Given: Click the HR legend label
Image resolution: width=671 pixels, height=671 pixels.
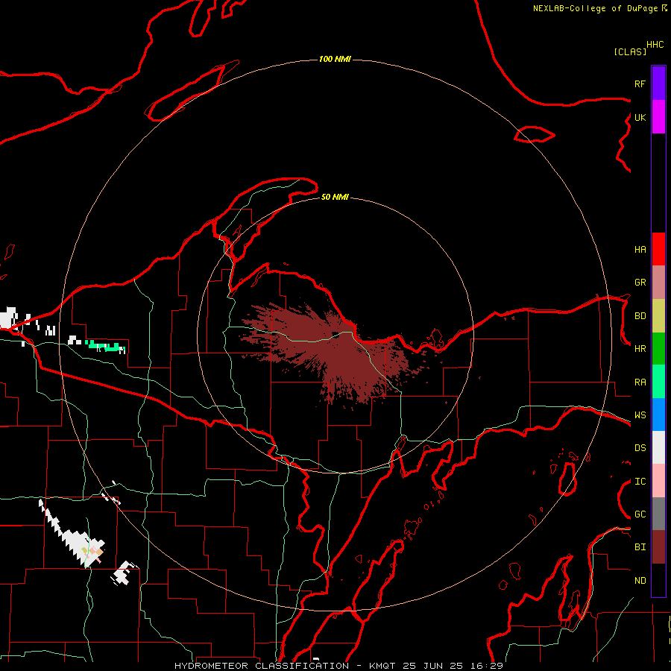Looking at the screenshot, I should pyautogui.click(x=640, y=349).
